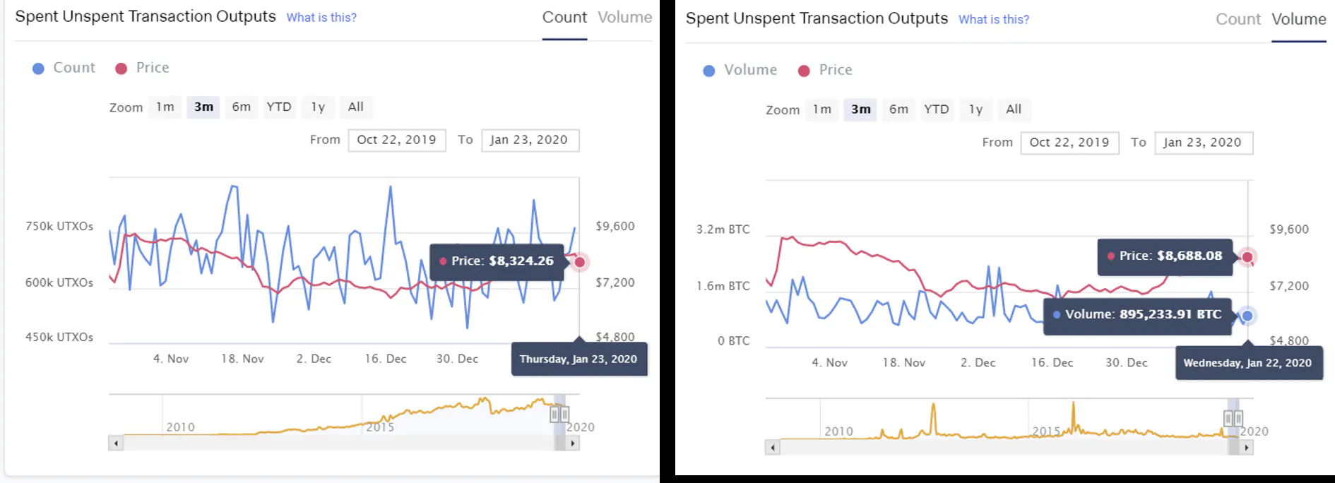This screenshot has width=1335, height=483.
Task: Click the blue Volume legend dot marker
Action: pyautogui.click(x=710, y=70)
